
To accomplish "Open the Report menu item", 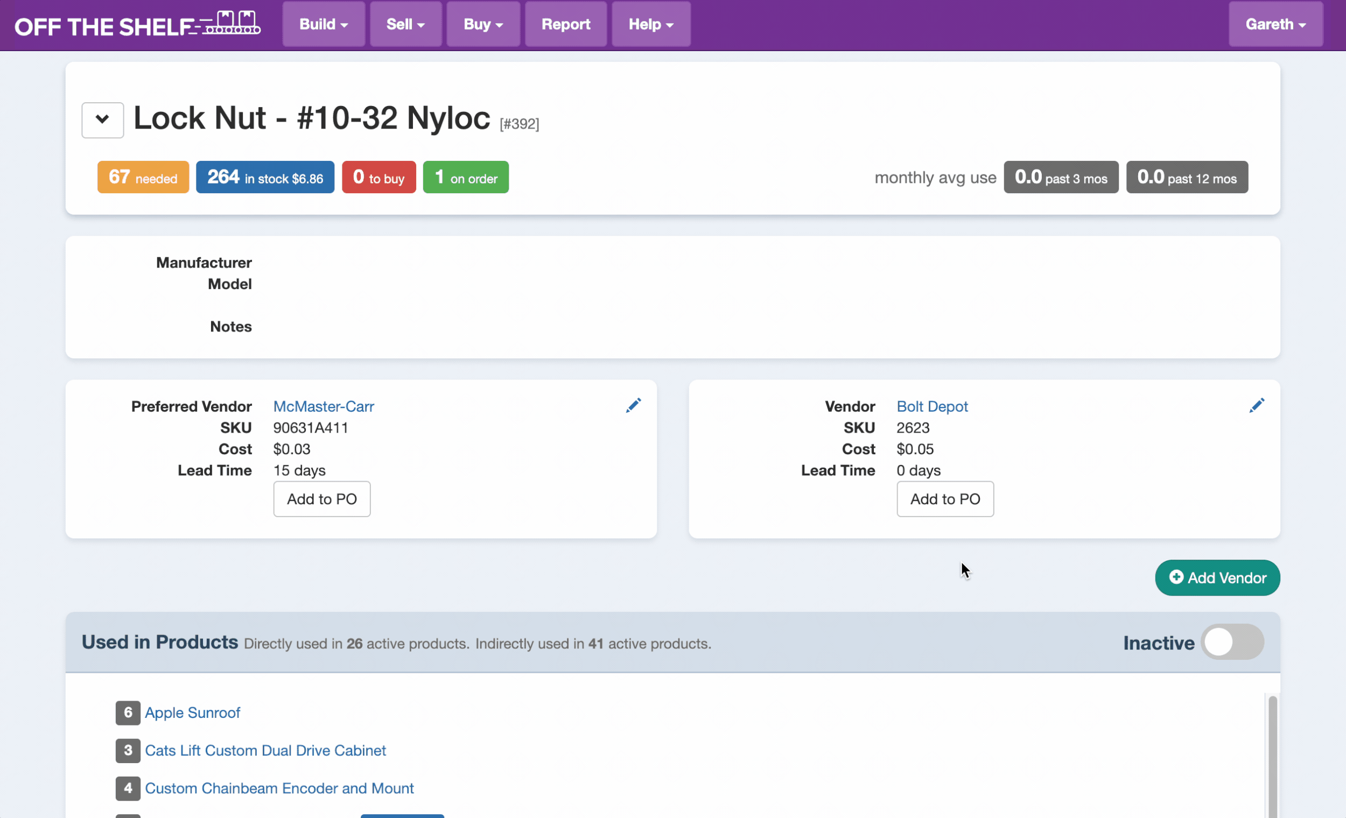I will click(565, 25).
